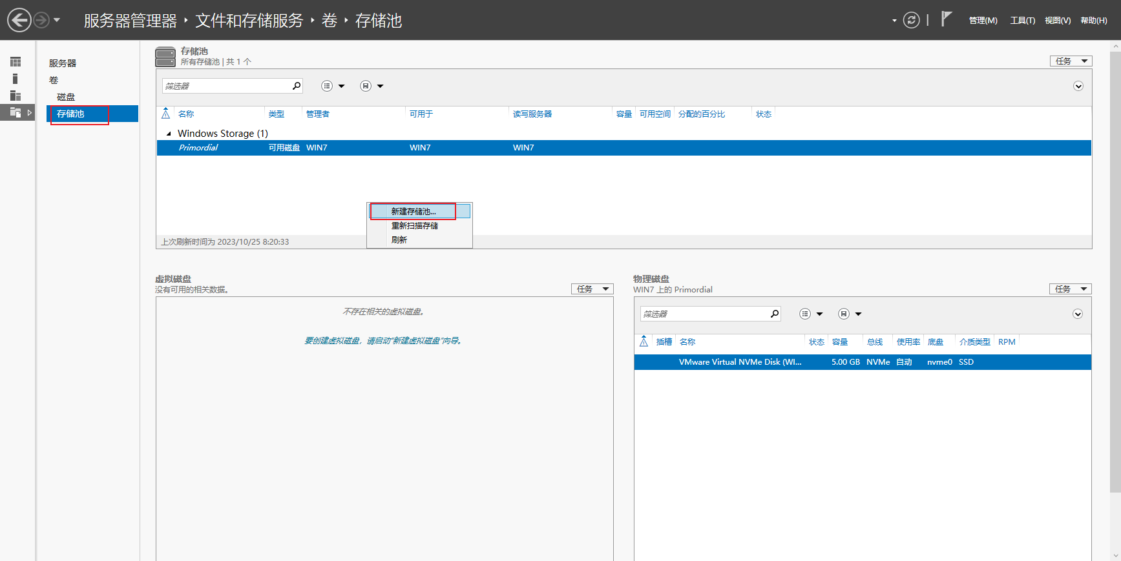Open storage pool list view options dropdown
Screen dimensions: 1121x561
[x=333, y=86]
